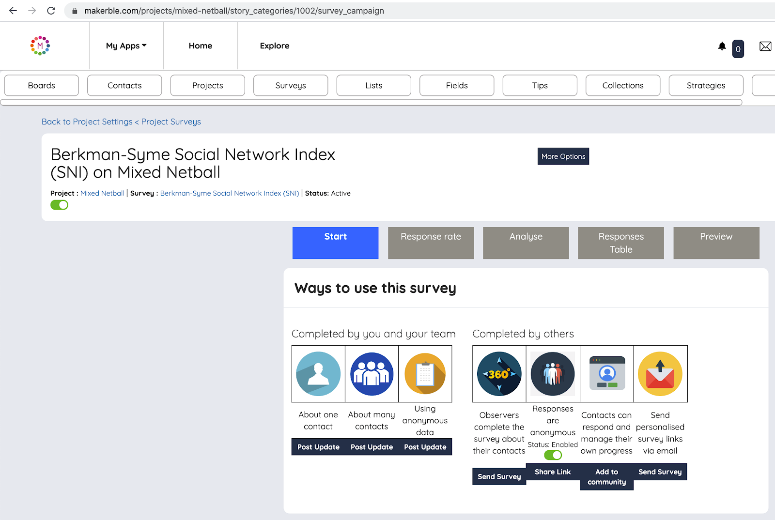775x520 pixels.
Task: Click the Share Link button
Action: (553, 472)
